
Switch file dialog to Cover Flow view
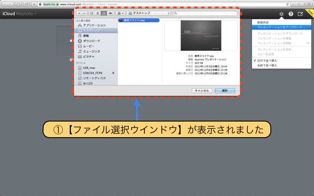pyautogui.click(x=110, y=13)
